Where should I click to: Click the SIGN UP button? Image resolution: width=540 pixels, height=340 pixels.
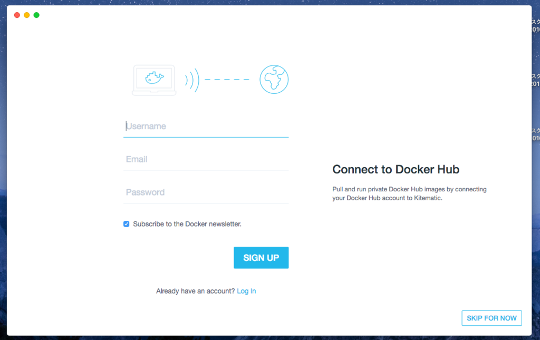261,257
